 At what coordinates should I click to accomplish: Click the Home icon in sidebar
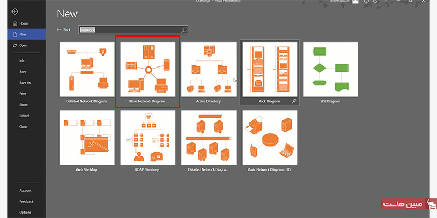pos(15,23)
